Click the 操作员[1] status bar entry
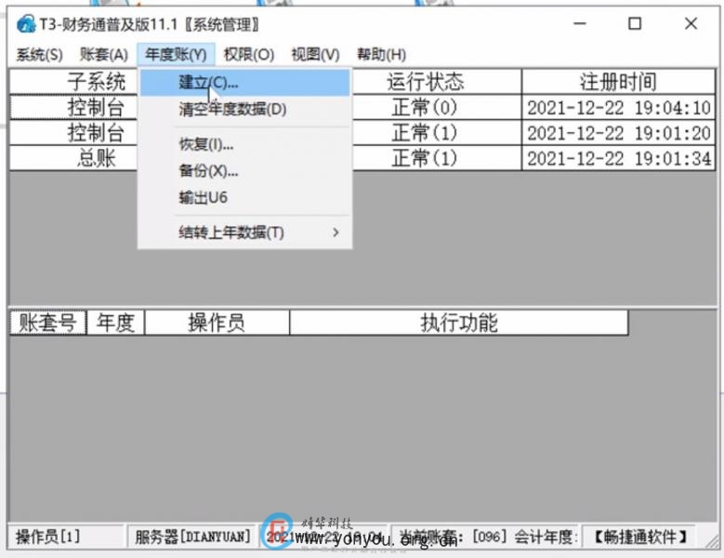724x558 pixels. point(66,537)
